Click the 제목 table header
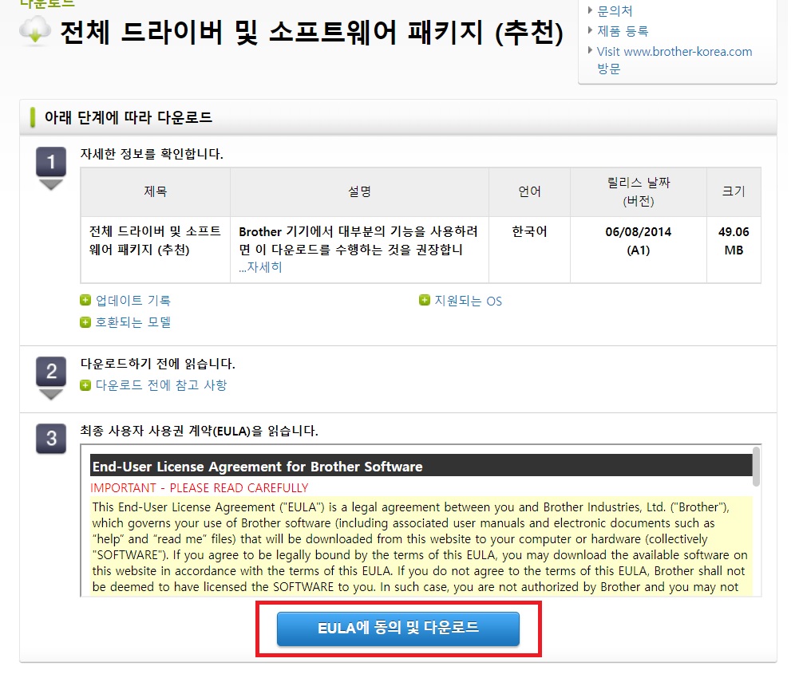The height and width of the screenshot is (678, 799). (154, 191)
